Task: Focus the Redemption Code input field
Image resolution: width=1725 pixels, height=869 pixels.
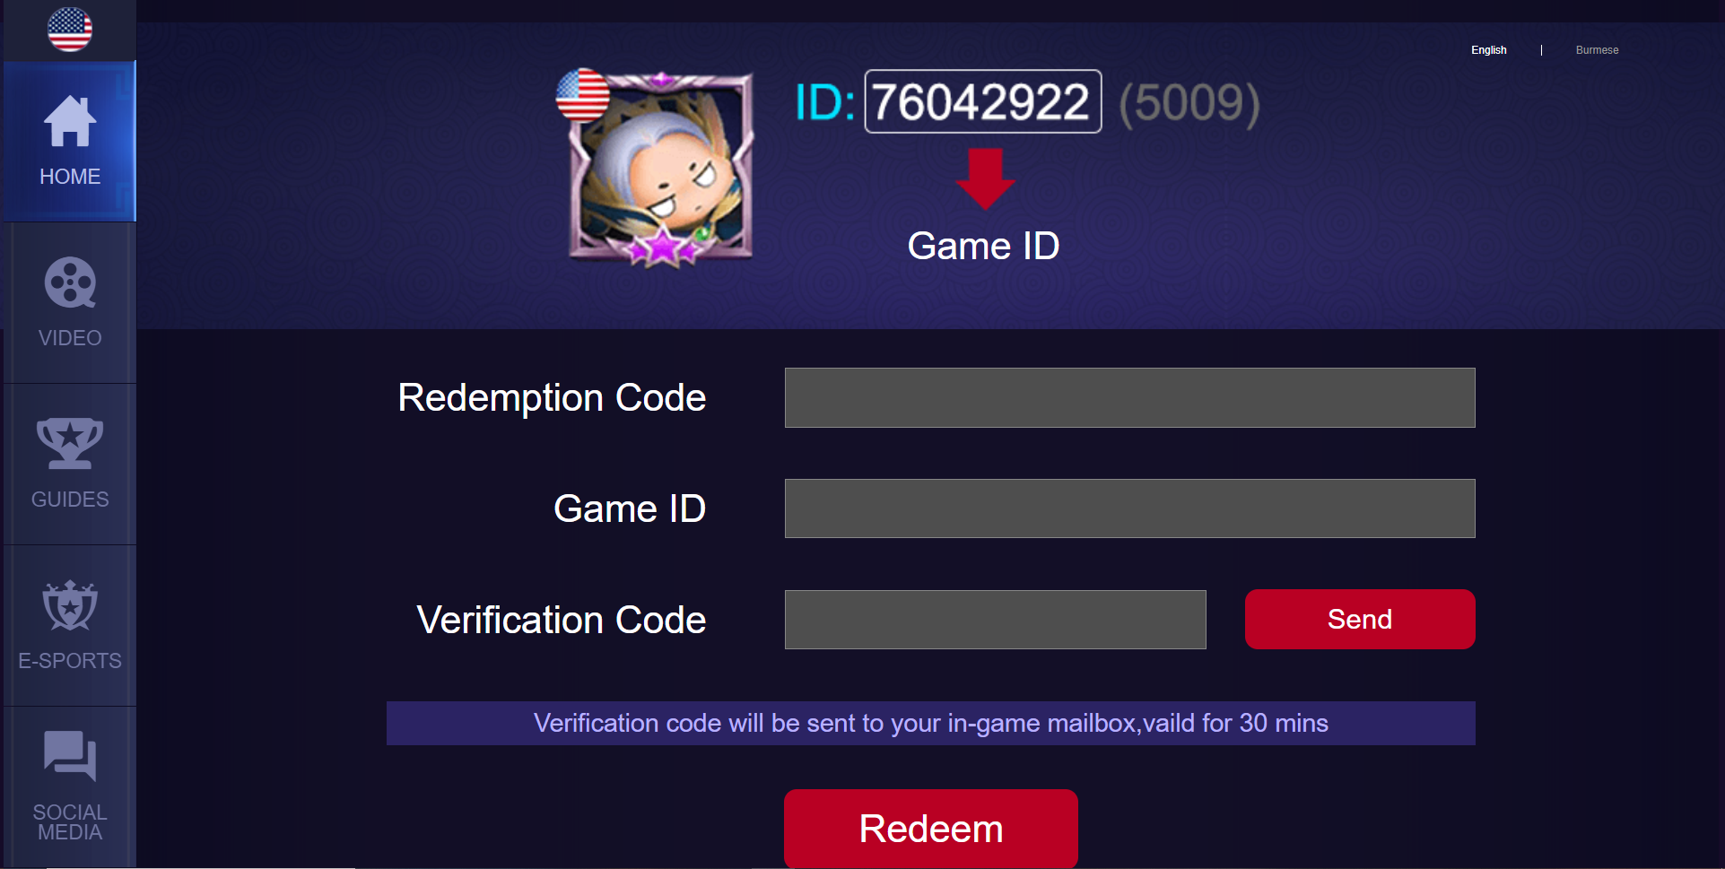Action: point(1129,397)
